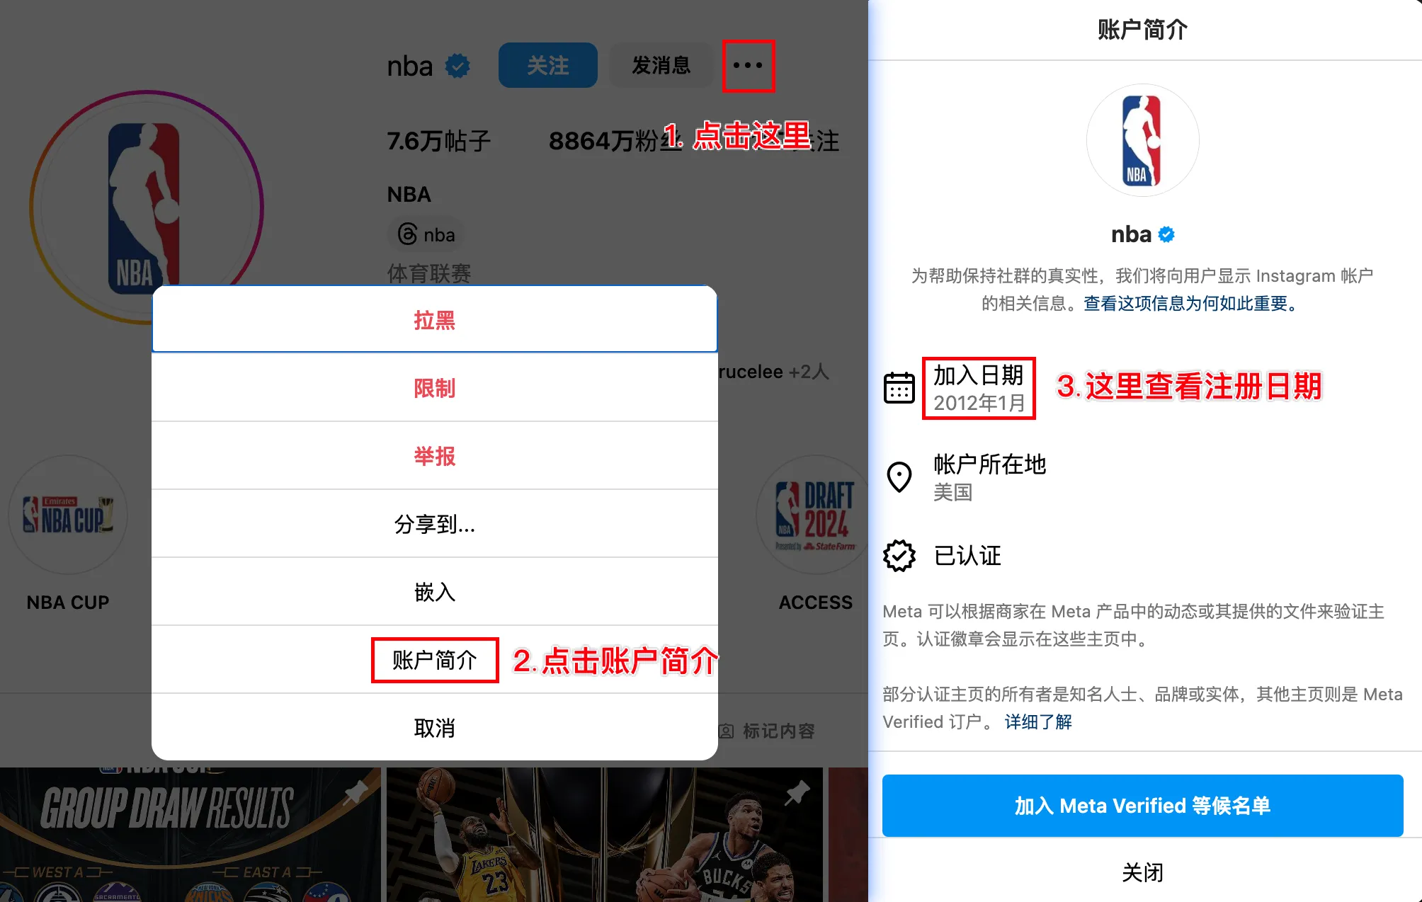Select 拉黑 in the options menu
1422x902 pixels.
pyautogui.click(x=435, y=320)
